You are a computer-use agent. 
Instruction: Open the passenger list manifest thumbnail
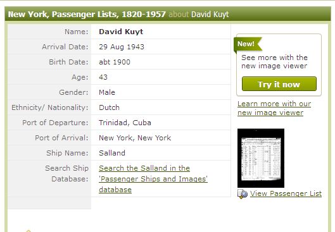(x=261, y=158)
